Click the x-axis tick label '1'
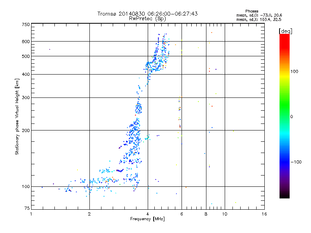The width and height of the screenshot is (311, 233). tap(31, 214)
